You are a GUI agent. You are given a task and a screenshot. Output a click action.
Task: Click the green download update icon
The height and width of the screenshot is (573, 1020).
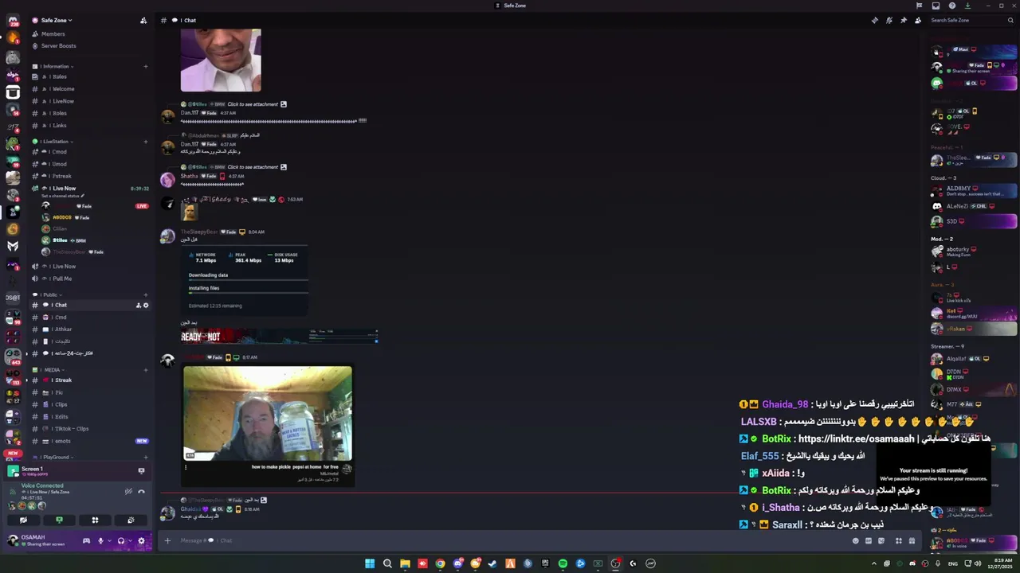click(x=967, y=6)
